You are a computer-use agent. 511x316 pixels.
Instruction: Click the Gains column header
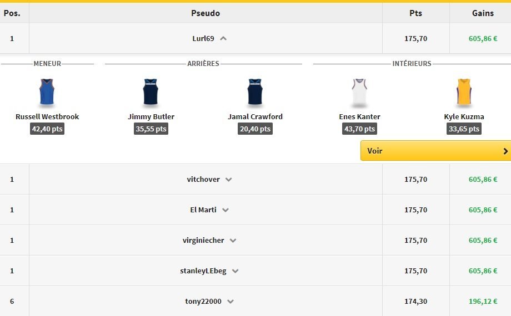pyautogui.click(x=483, y=13)
